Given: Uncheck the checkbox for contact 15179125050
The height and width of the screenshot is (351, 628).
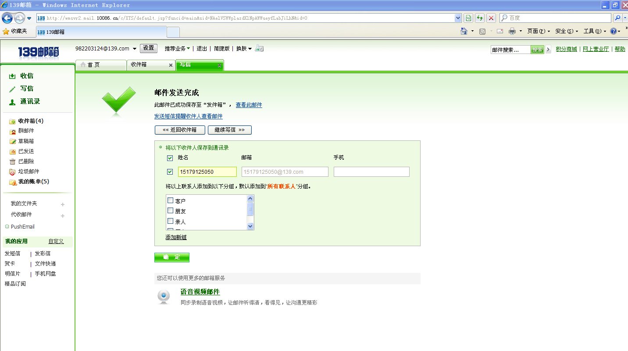Looking at the screenshot, I should tap(170, 172).
